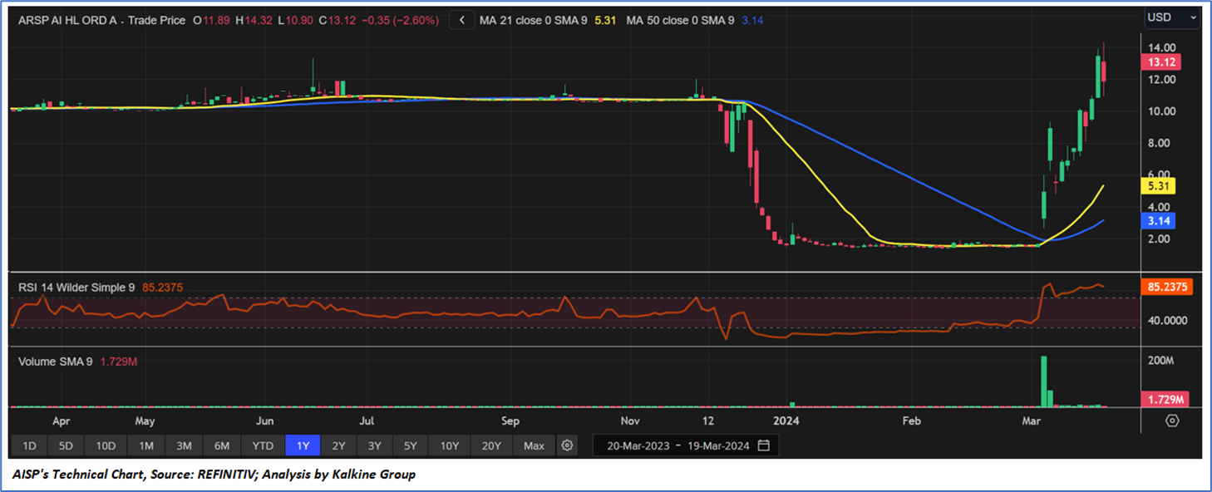Select the active 1Y range

tap(303, 445)
